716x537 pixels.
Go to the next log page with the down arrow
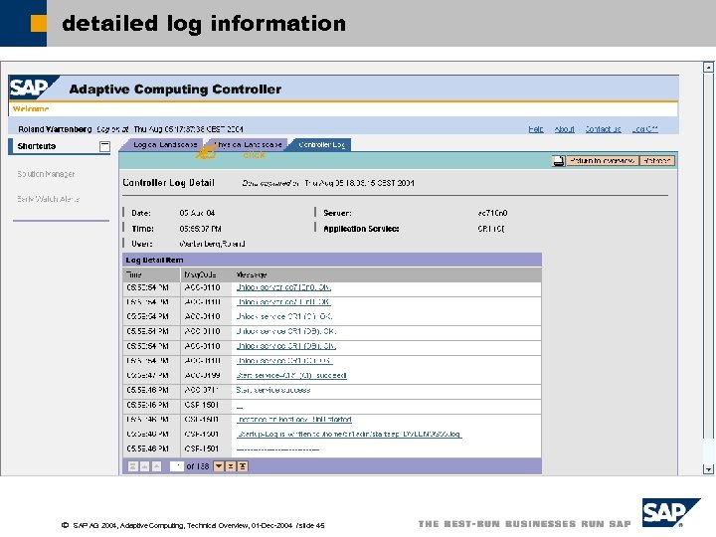(x=219, y=466)
